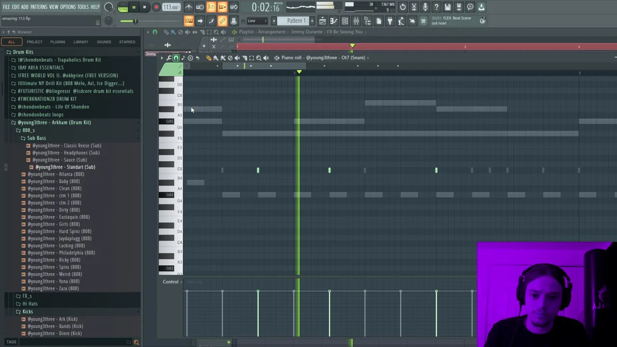Toggle typing keyboard to piano icon
617x347 pixels.
pos(188,21)
